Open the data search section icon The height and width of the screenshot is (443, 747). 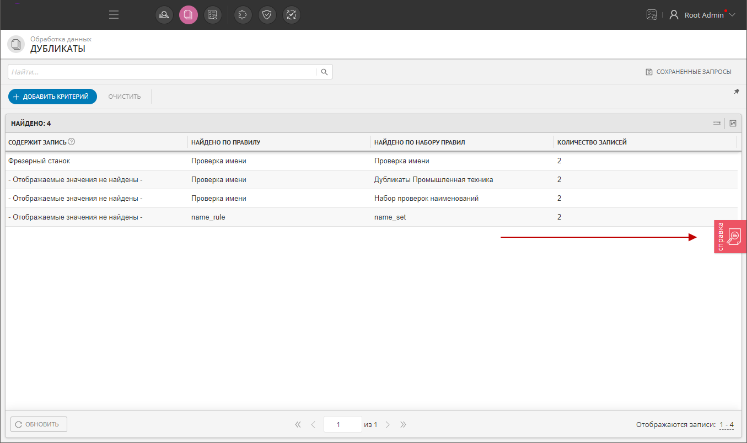[164, 15]
